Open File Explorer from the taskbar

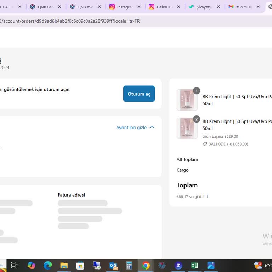(x=64, y=265)
